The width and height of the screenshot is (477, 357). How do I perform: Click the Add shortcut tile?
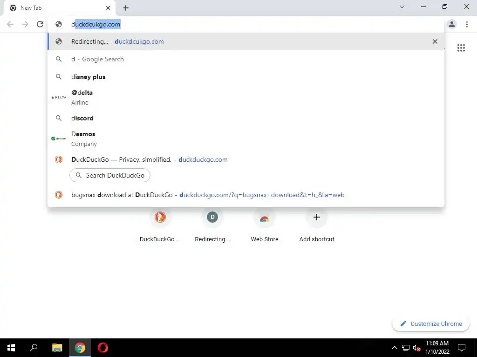pyautogui.click(x=317, y=225)
